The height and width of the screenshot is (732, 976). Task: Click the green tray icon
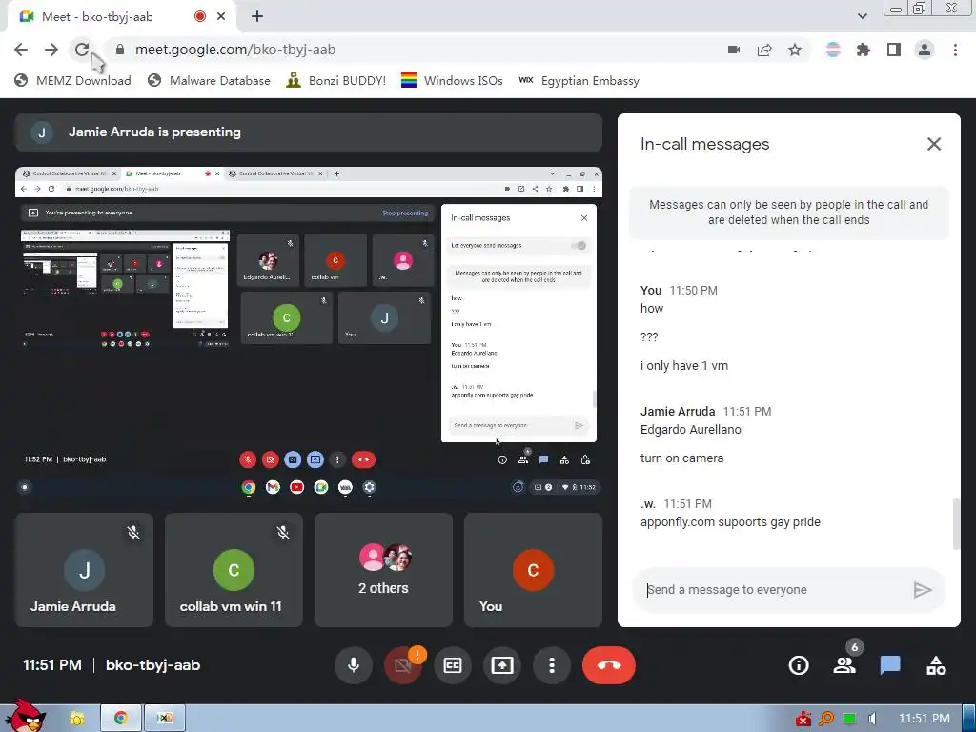(x=848, y=719)
